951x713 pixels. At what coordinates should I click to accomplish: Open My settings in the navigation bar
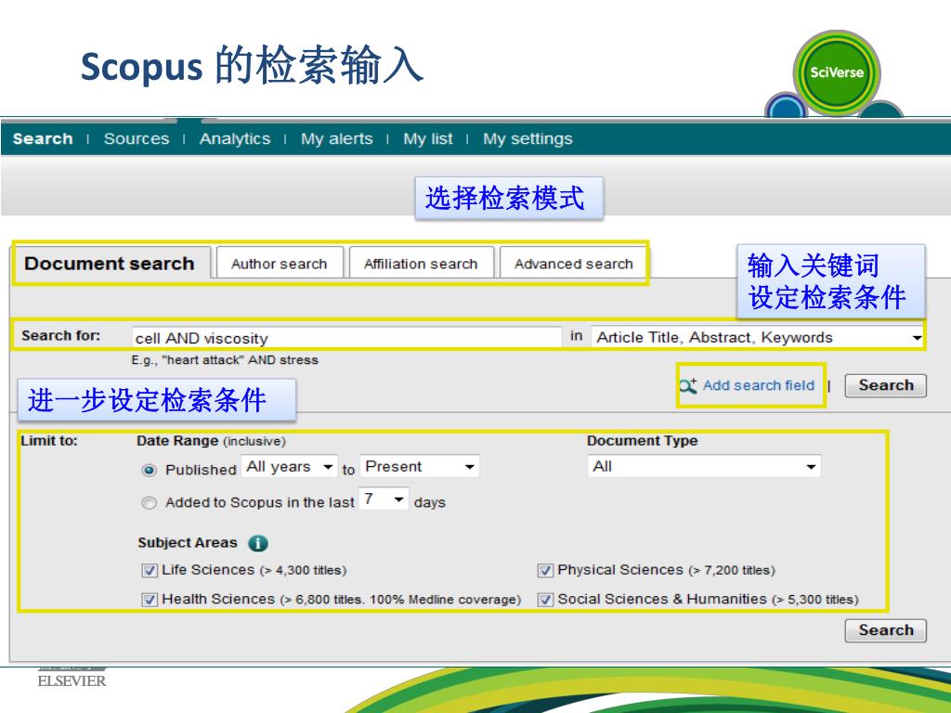[x=528, y=139]
